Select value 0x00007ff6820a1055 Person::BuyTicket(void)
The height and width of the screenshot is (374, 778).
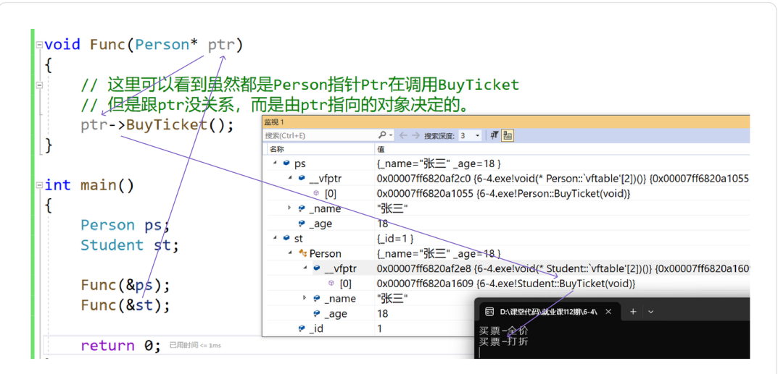(x=503, y=193)
